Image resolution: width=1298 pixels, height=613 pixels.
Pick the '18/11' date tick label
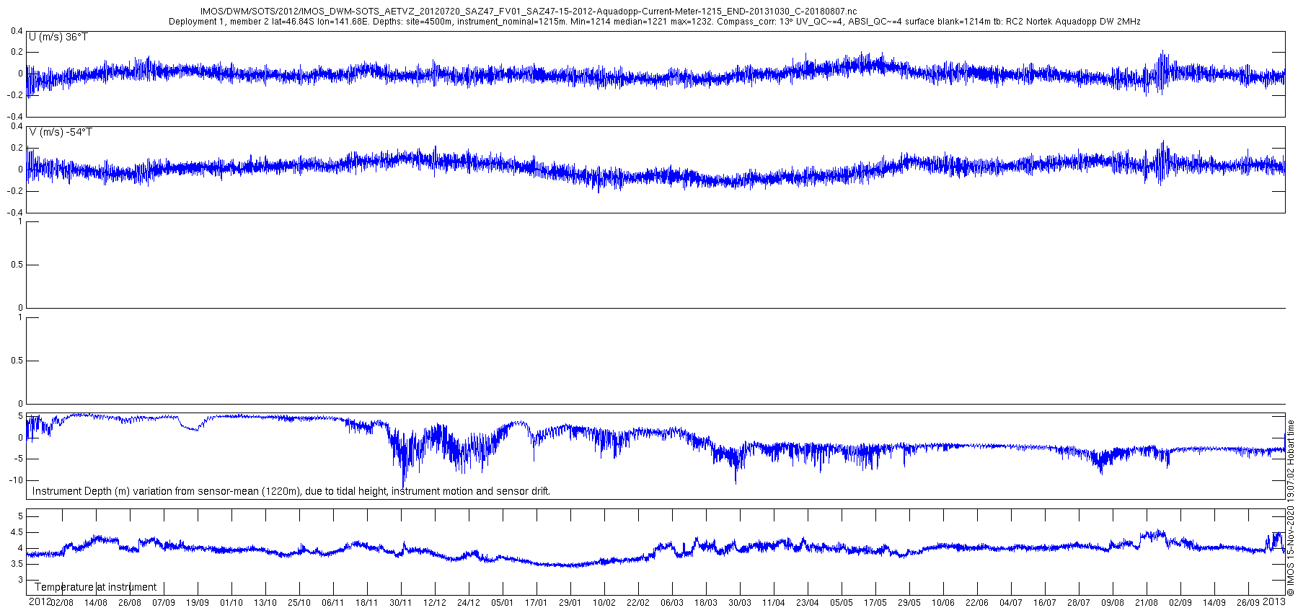(x=367, y=603)
